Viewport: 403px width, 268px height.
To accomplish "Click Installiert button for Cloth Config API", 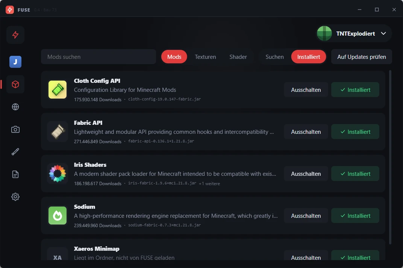I will pos(355,90).
